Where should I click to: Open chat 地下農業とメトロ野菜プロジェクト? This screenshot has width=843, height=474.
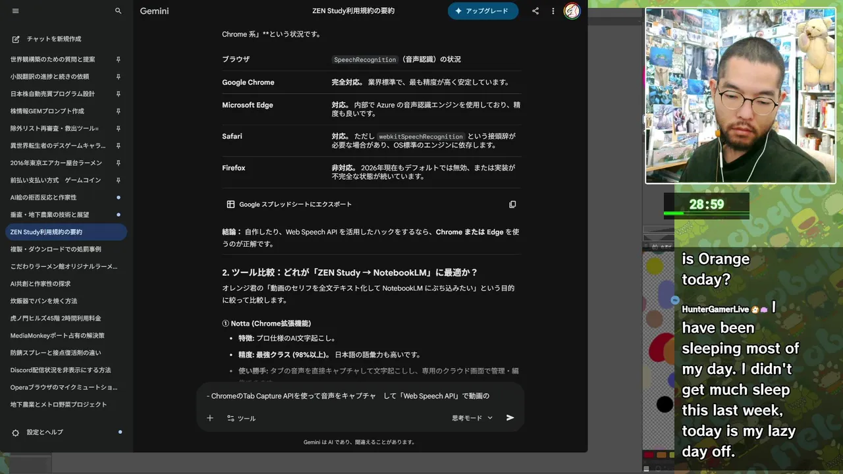point(59,404)
